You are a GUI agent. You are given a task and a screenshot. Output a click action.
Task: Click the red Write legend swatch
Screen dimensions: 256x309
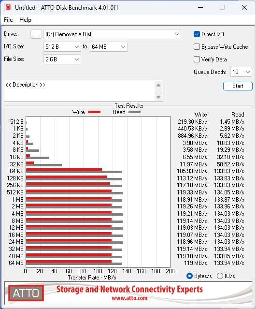[95, 112]
